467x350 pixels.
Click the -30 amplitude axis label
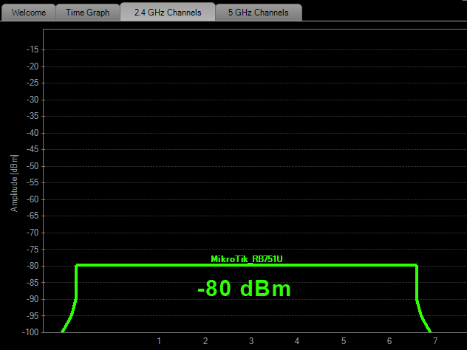(33, 100)
